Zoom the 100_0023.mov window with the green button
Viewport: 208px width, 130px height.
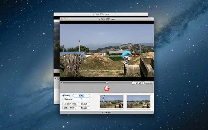[x=67, y=19]
